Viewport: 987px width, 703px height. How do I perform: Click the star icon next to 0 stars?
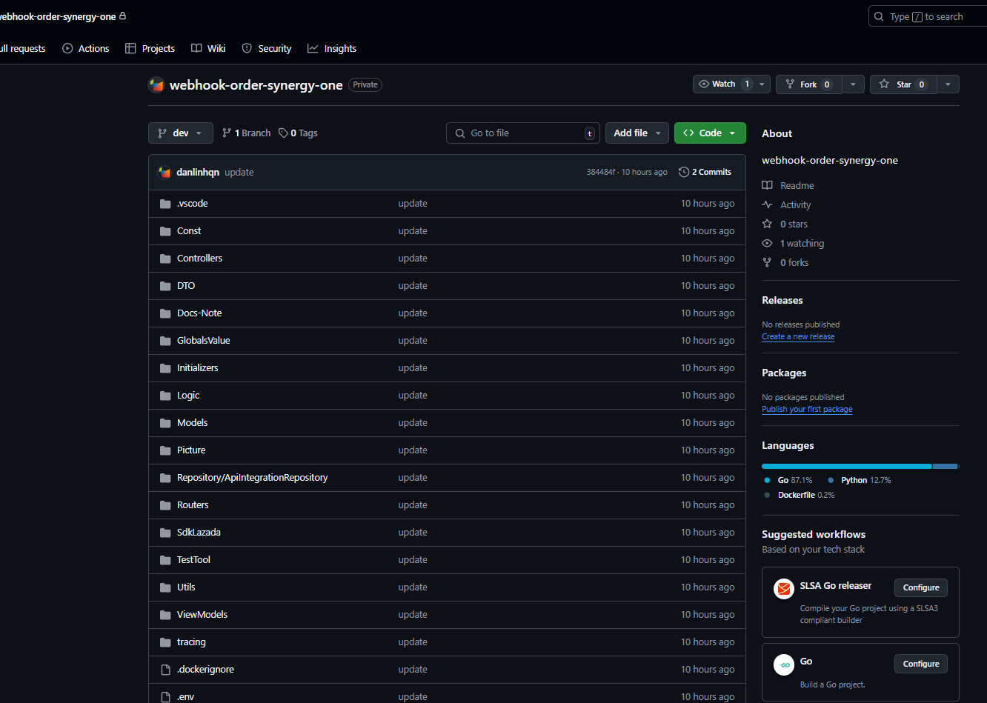767,224
